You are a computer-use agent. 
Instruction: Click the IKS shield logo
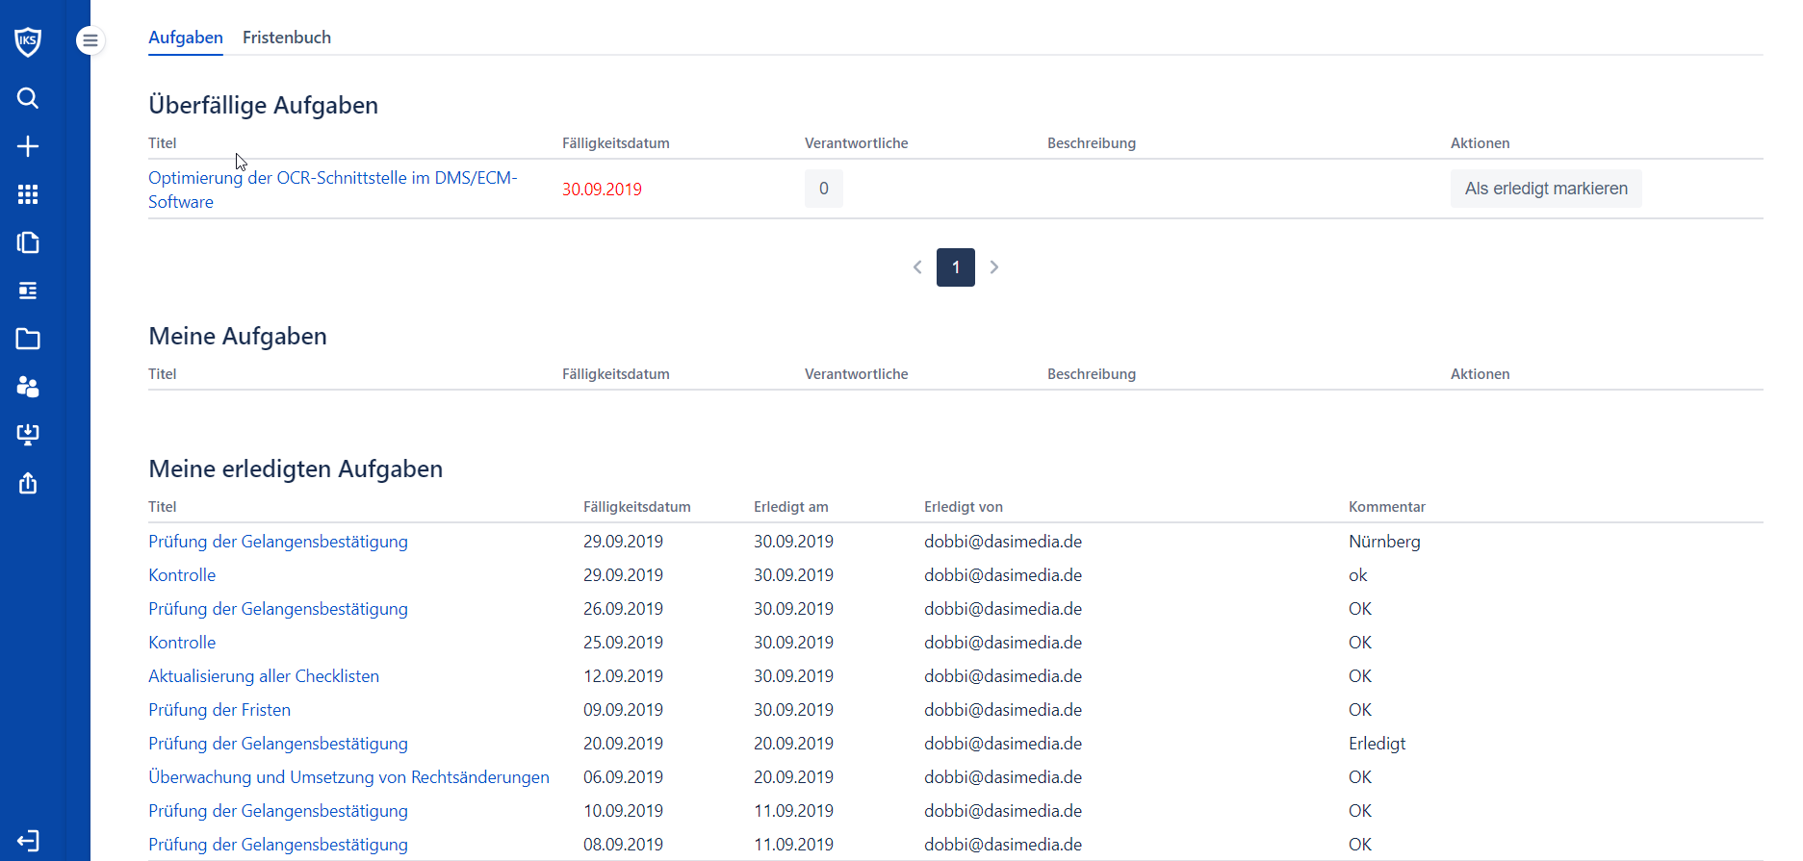coord(28,41)
